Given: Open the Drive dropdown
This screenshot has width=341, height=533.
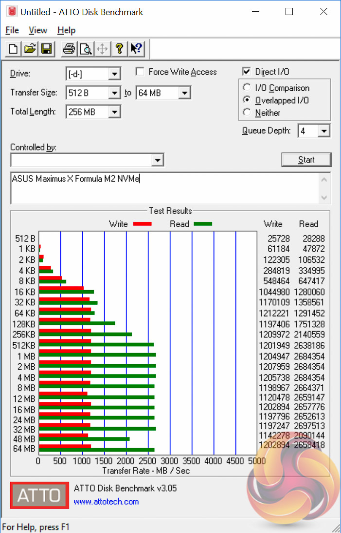Looking at the screenshot, I should tap(115, 74).
